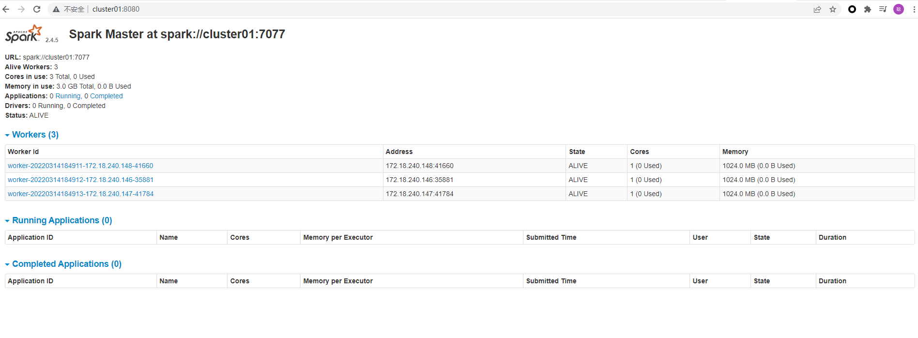Click cores cell of worker 146 row
The width and height of the screenshot is (918, 338).
point(673,180)
